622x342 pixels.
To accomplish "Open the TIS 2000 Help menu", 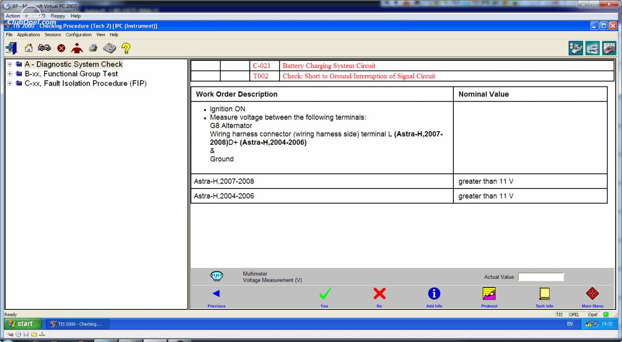I will pos(114,35).
